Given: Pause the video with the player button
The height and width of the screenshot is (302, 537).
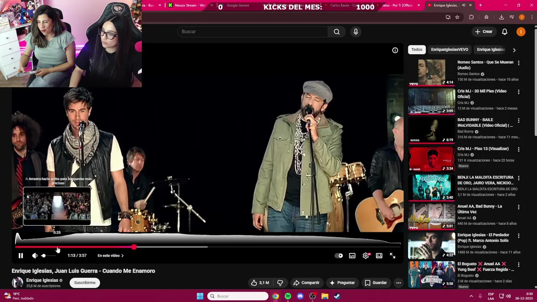Looking at the screenshot, I should 21,255.
